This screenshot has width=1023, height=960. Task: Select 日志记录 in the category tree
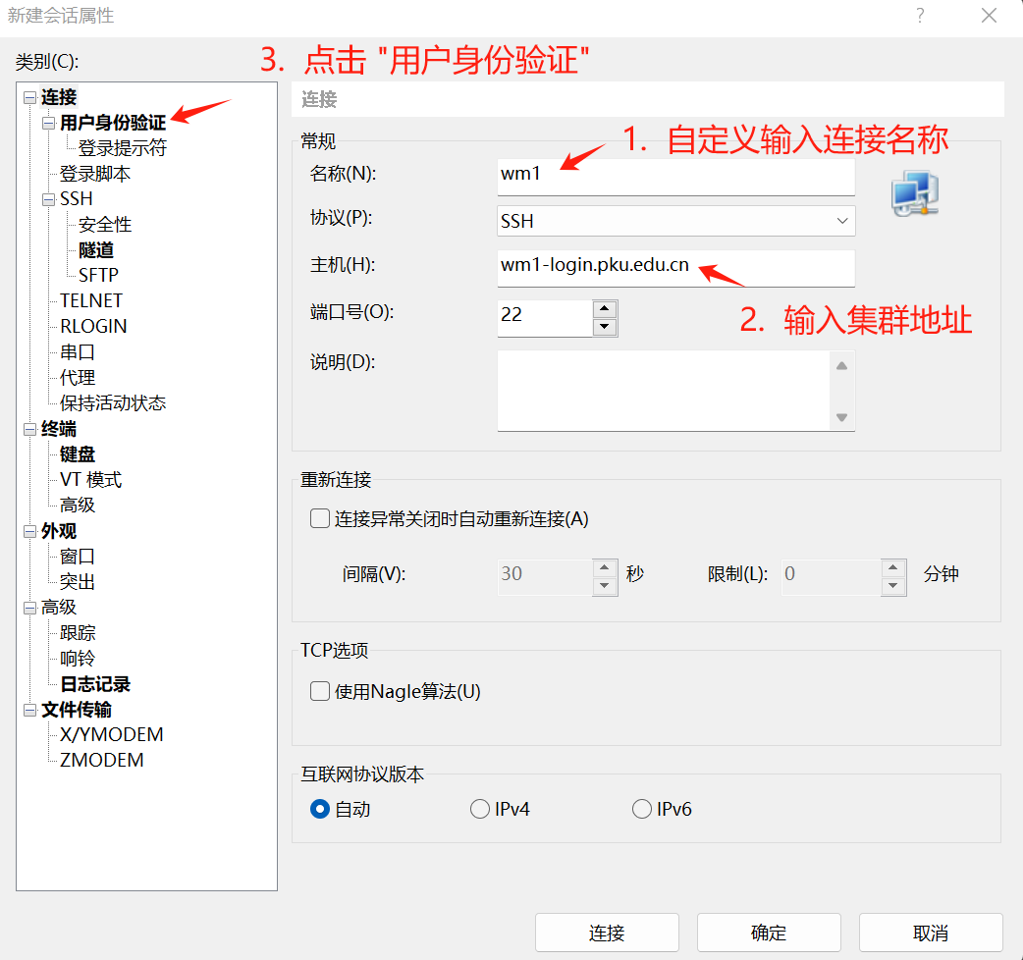tap(95, 684)
